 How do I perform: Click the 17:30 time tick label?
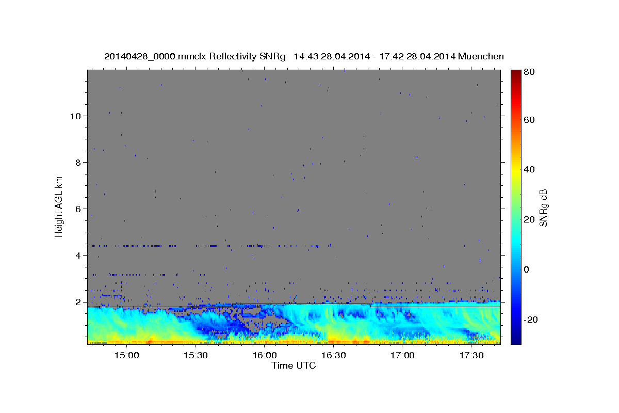(471, 355)
